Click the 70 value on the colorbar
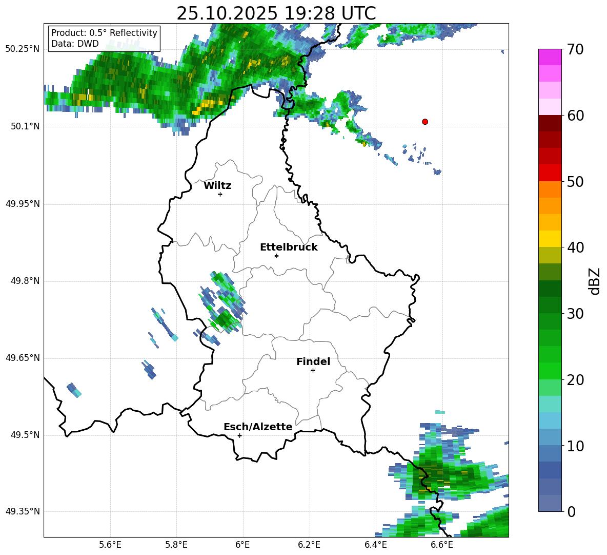Screen dimensions: 607x555 [x=575, y=50]
